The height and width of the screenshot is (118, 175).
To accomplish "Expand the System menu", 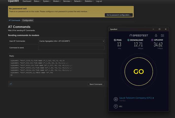I will (47, 1).
